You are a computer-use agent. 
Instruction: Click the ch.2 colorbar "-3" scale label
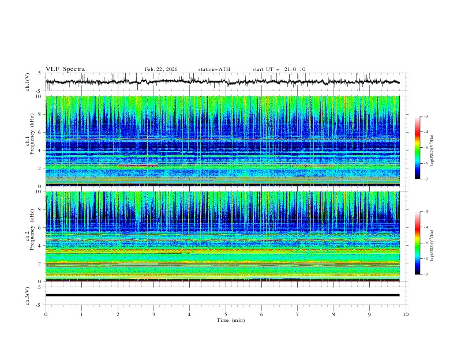(x=426, y=212)
